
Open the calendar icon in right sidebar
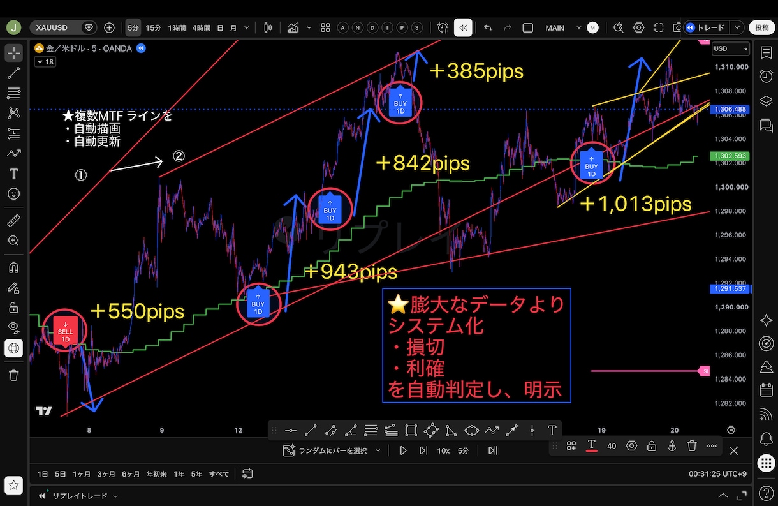point(766,391)
